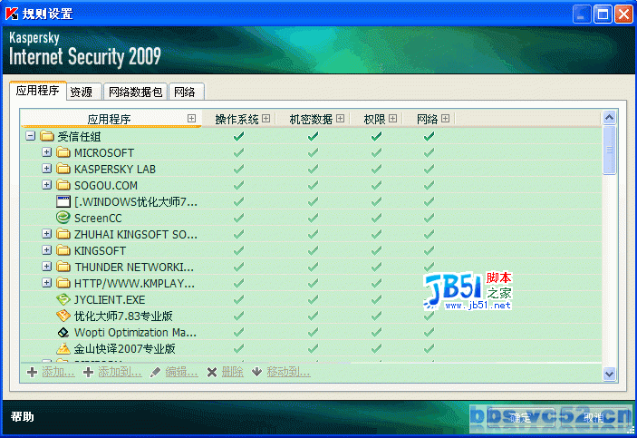Expand the ZHUHAI KINGSOFT tree node
Image resolution: width=637 pixels, height=438 pixels.
pyautogui.click(x=47, y=234)
